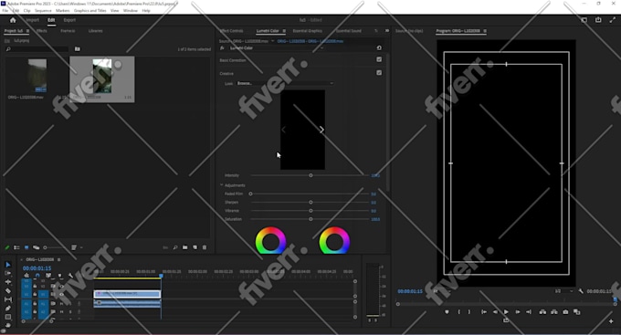Go to In point button

click(x=484, y=312)
